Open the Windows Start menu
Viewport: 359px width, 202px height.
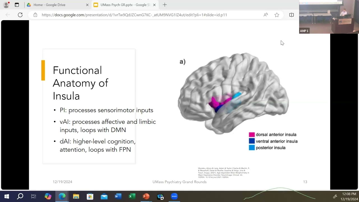coord(6,196)
